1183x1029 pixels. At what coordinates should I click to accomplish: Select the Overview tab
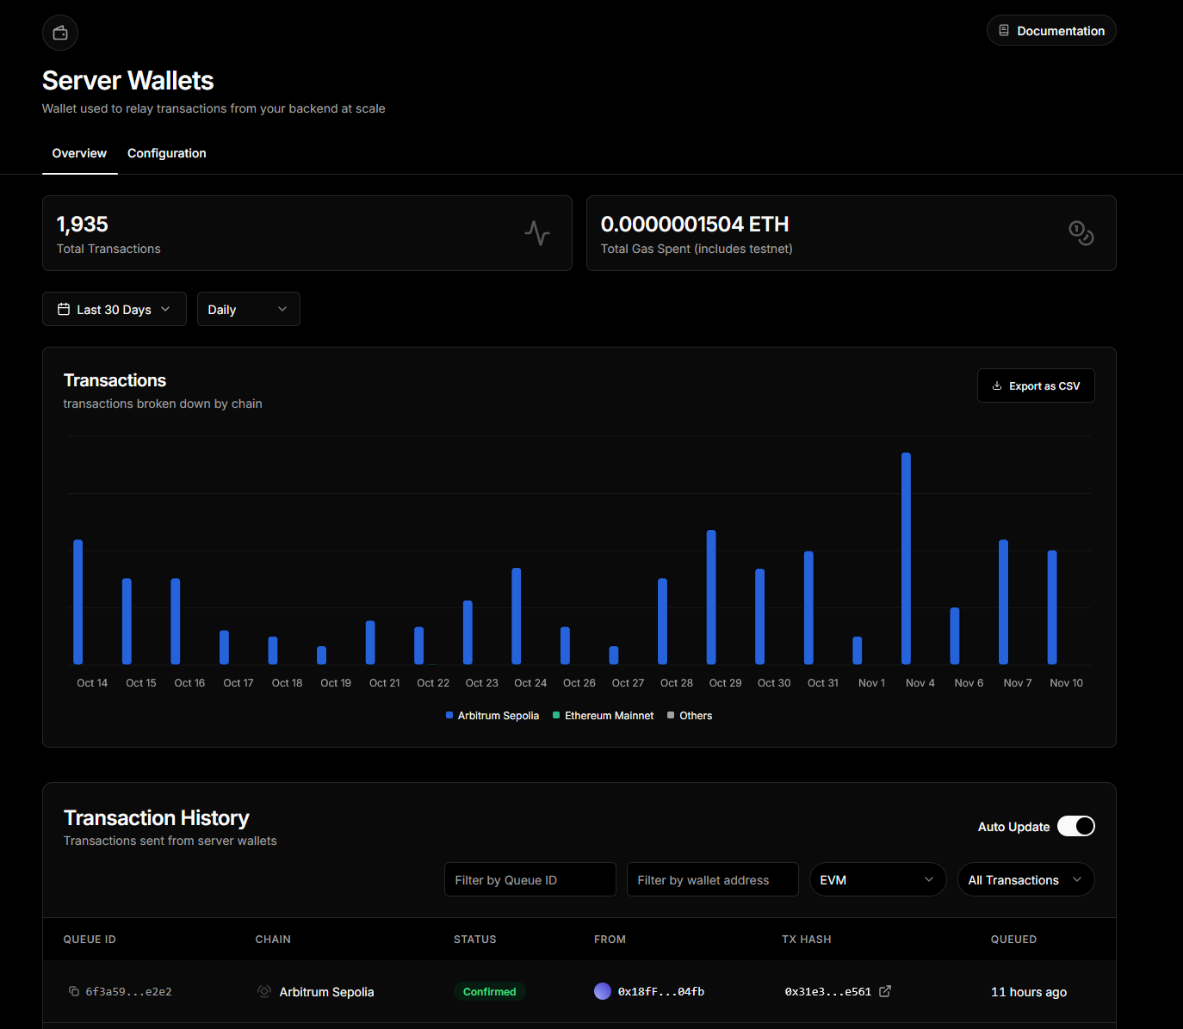coord(79,153)
